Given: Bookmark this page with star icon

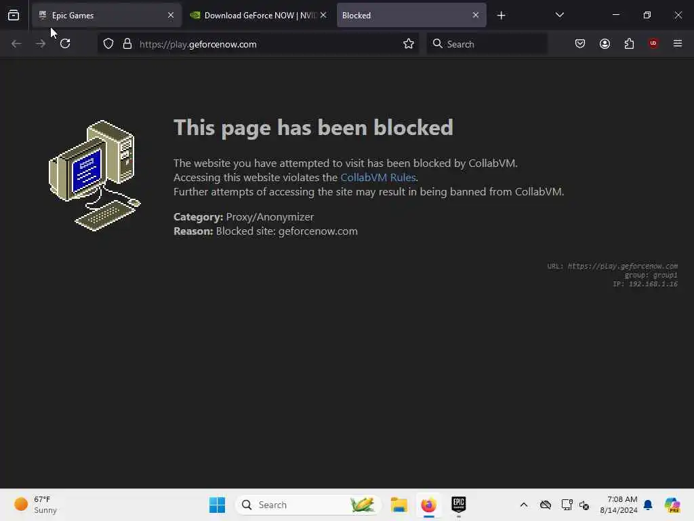Looking at the screenshot, I should (409, 43).
